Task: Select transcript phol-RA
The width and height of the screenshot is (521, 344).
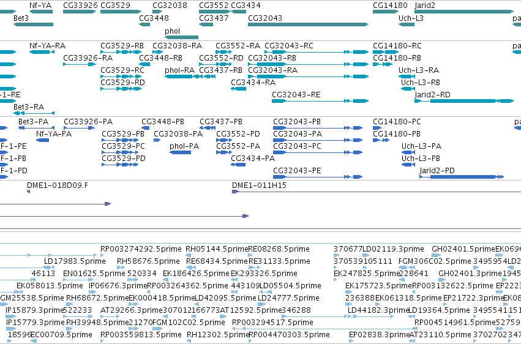Action: tap(180, 70)
